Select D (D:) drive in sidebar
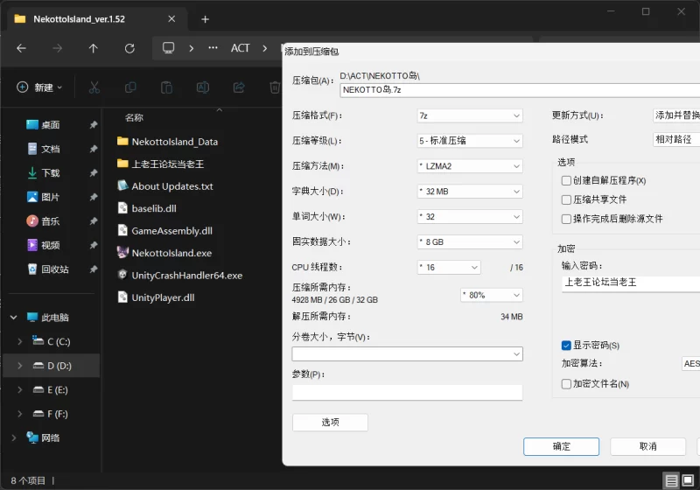 52,366
